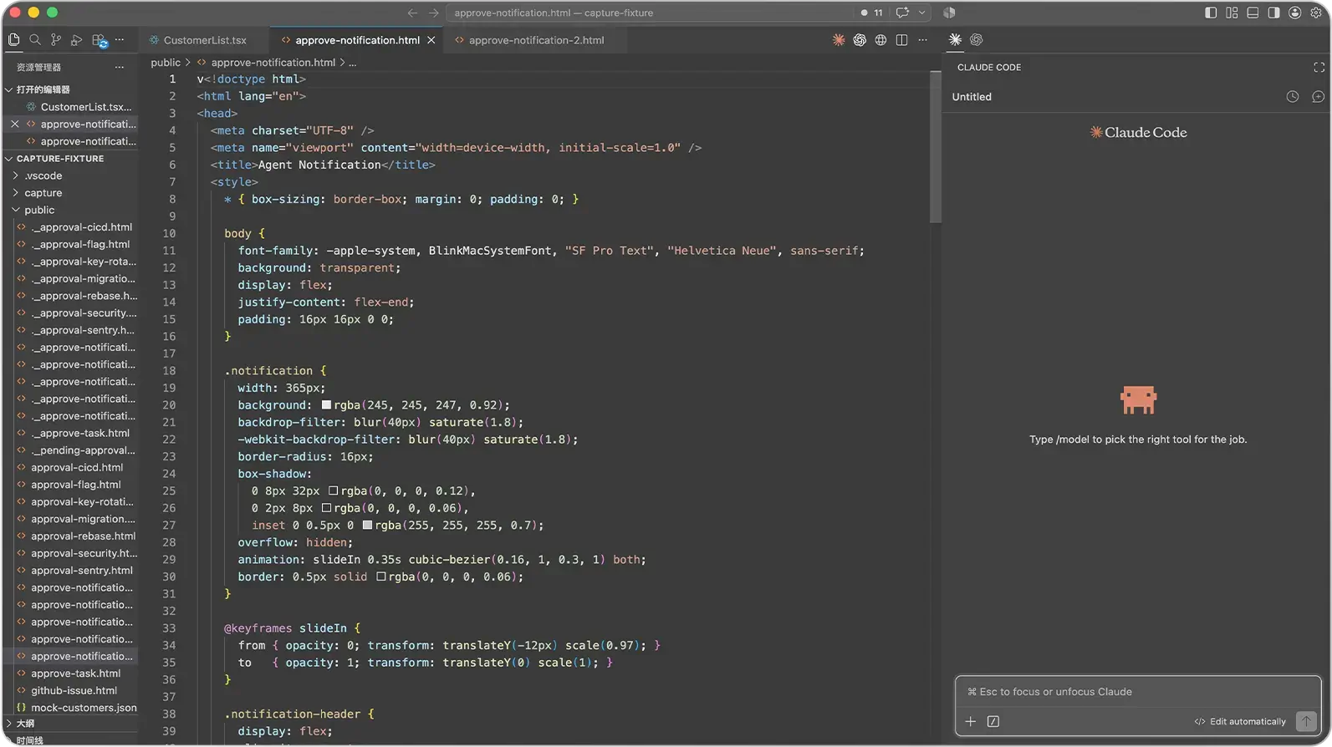Go back with the left arrow

412,13
